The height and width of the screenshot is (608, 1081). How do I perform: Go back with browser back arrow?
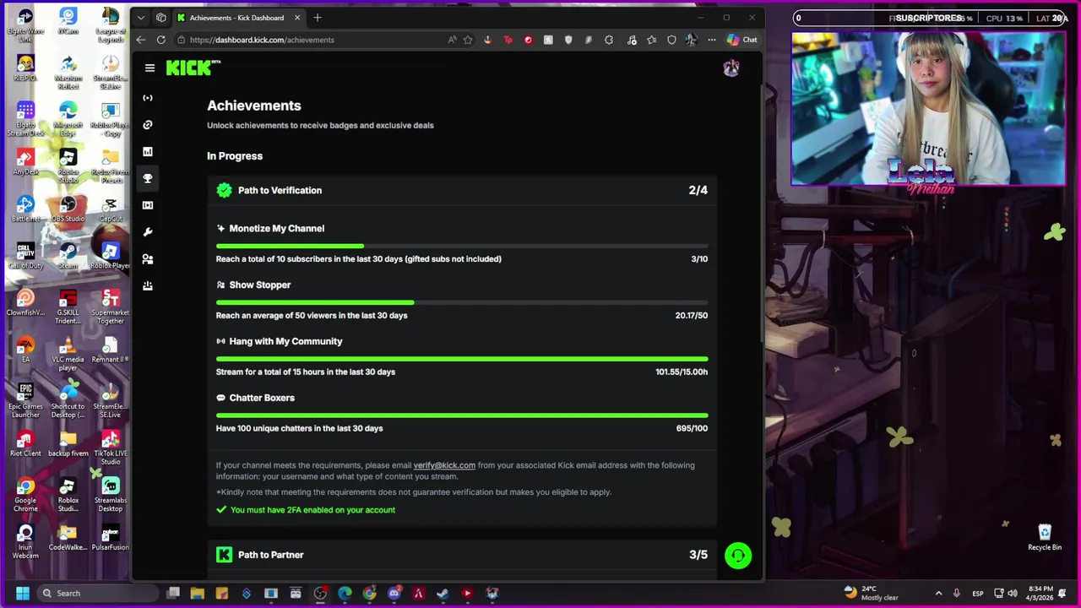[x=141, y=40]
